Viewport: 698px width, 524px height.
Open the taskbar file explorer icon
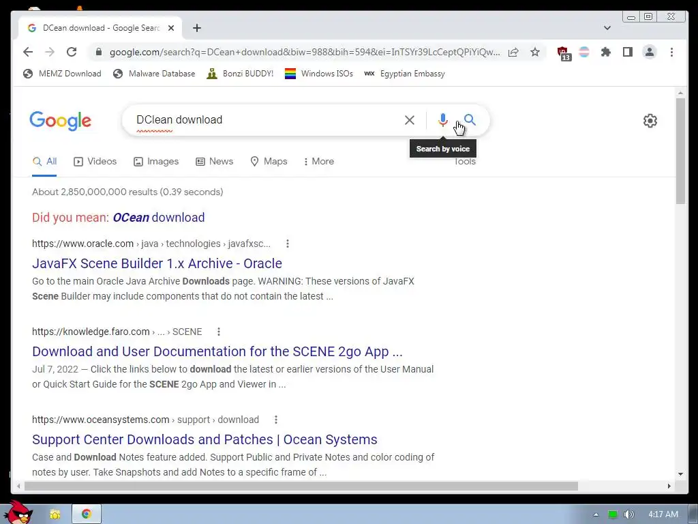[x=55, y=514]
